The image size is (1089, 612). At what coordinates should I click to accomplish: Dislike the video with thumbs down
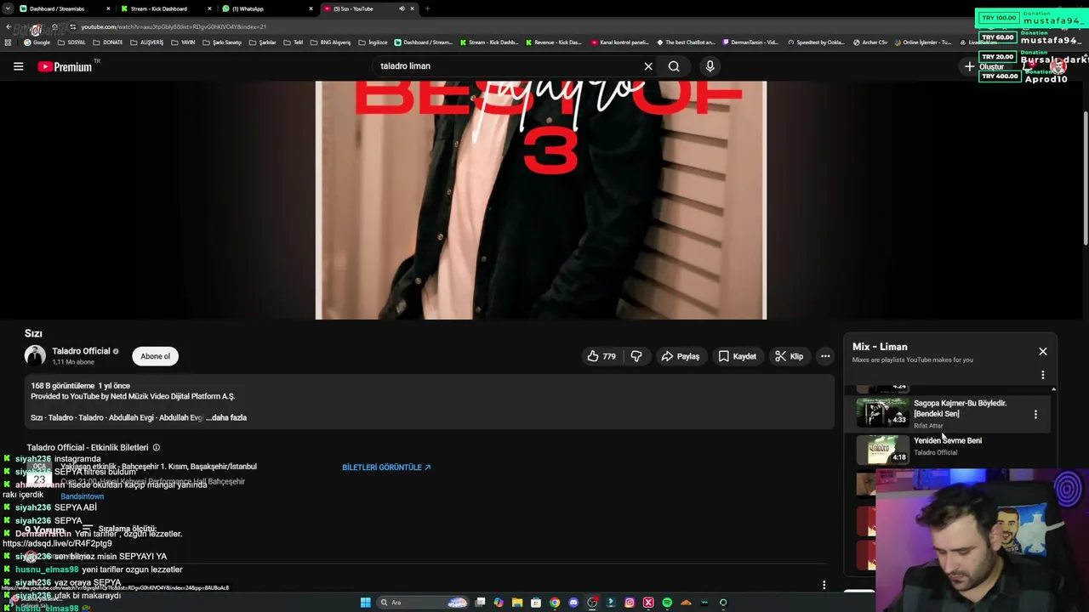tap(636, 356)
